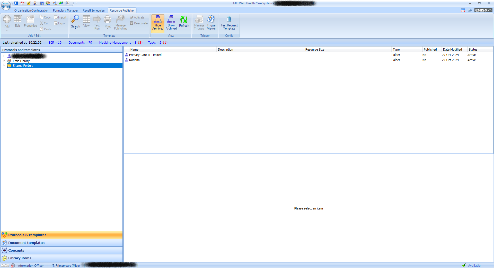494x268 pixels.
Task: Open the Documents link
Action: click(x=77, y=43)
